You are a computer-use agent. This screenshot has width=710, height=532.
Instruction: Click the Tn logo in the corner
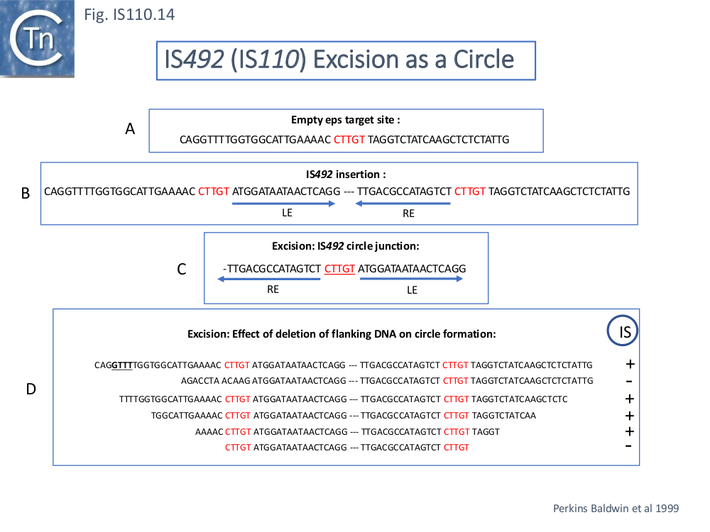(35, 38)
